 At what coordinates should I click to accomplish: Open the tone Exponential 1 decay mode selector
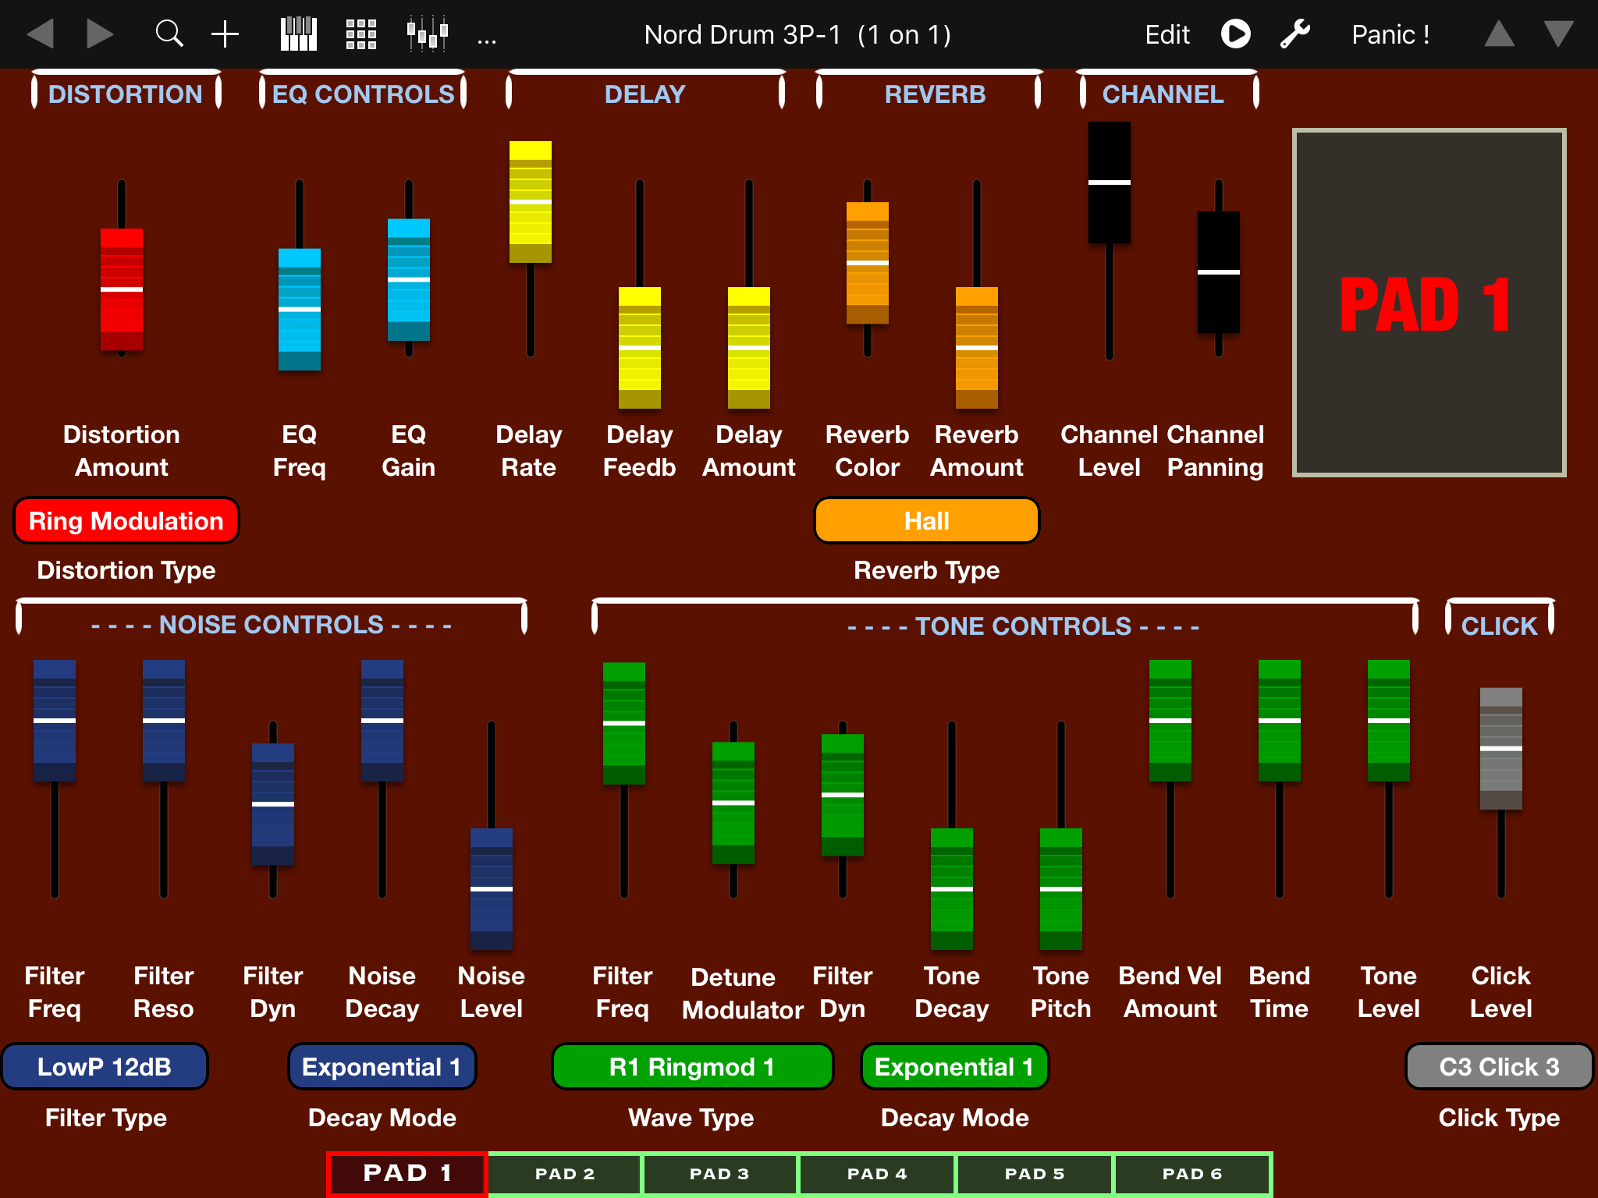click(954, 1066)
